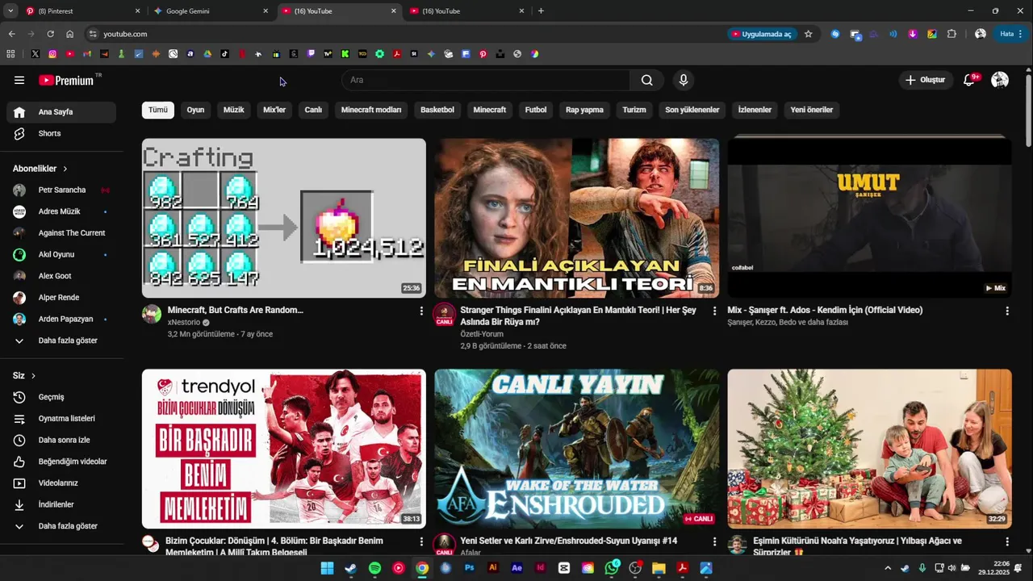Screen dimensions: 1033x581
Task: Open Beğendiğim videolar liked videos
Action: pyautogui.click(x=61, y=462)
